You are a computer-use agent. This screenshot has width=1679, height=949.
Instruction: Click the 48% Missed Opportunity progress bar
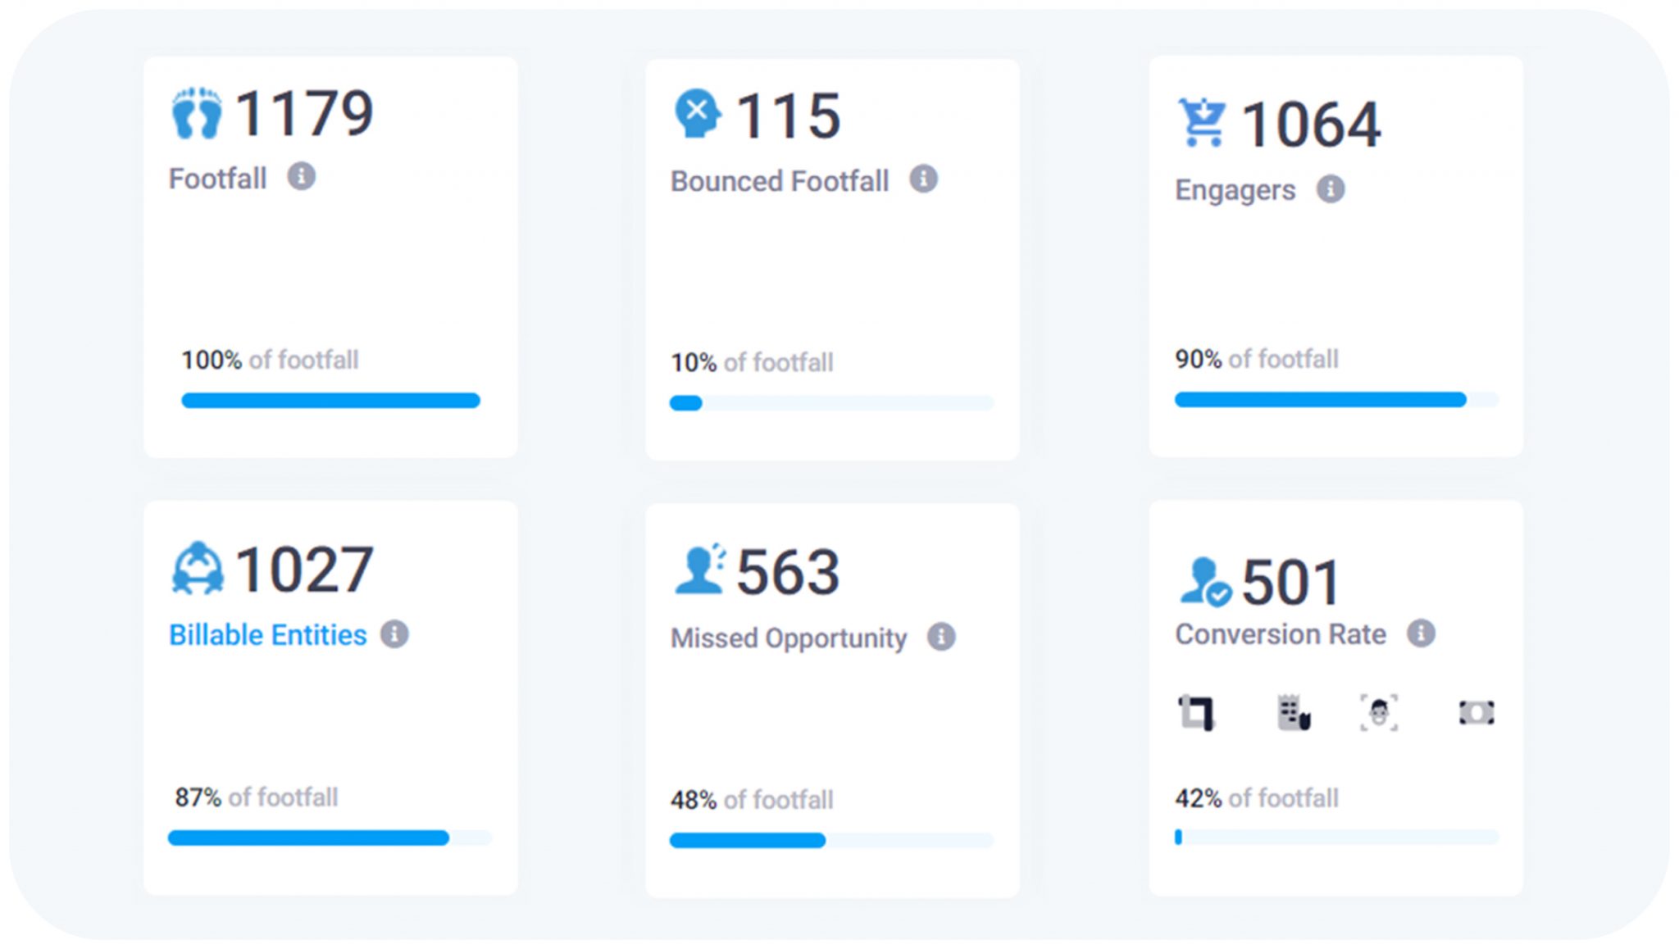click(x=831, y=840)
